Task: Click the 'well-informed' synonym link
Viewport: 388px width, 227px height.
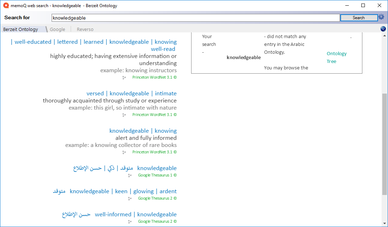Action: 113,214
